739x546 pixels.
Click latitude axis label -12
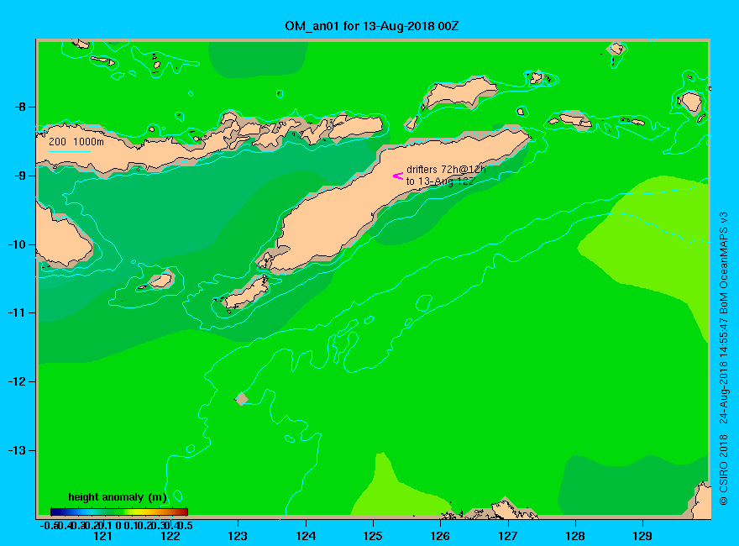pyautogui.click(x=17, y=381)
